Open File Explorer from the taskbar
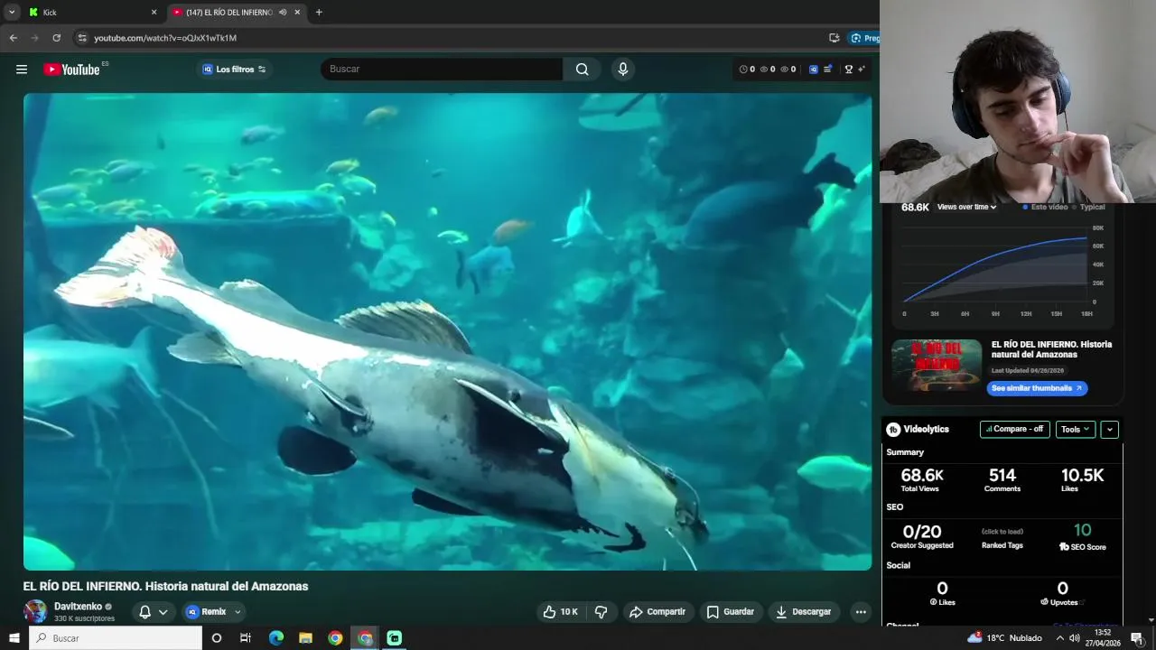Screen dimensions: 1156x650 coord(305,638)
